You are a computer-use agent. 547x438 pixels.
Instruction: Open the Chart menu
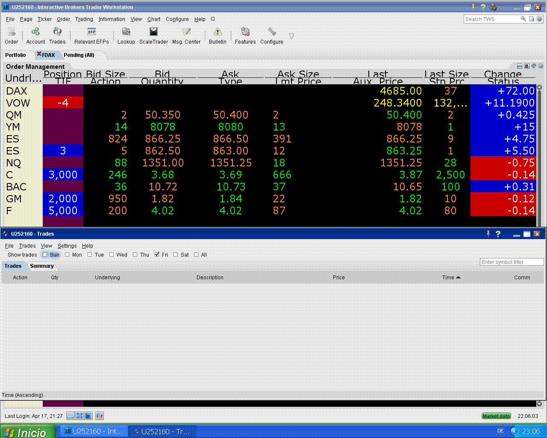[x=154, y=19]
